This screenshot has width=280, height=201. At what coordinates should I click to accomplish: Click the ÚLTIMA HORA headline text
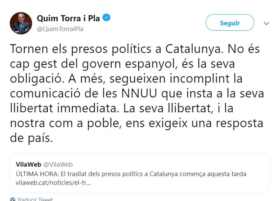[131, 174]
